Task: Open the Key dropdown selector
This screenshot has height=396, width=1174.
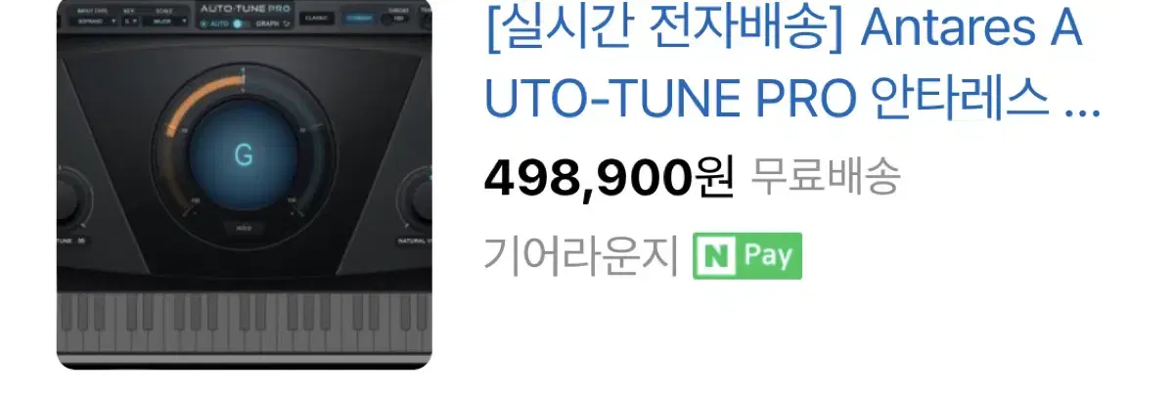Action: coord(130,21)
